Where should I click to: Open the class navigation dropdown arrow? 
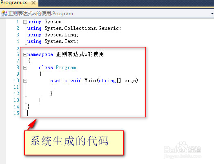tap(212, 13)
